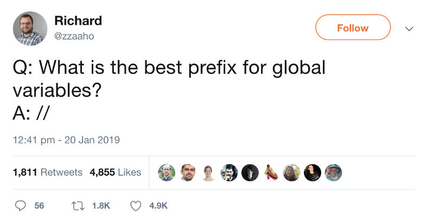Screen dimensions: 434x220
Task: Click the @zzaaho handle
Action: 74,36
